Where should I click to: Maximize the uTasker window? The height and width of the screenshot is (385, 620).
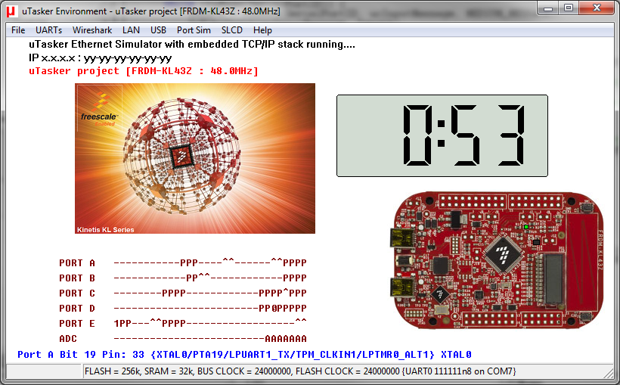click(569, 8)
